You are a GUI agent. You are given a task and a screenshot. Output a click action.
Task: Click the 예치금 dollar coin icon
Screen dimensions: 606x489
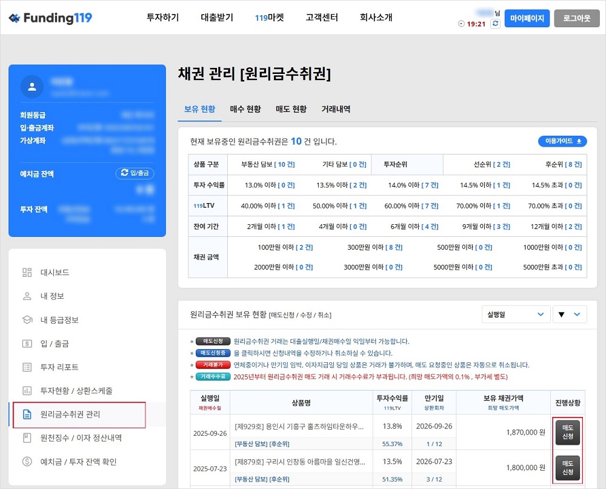point(27,462)
